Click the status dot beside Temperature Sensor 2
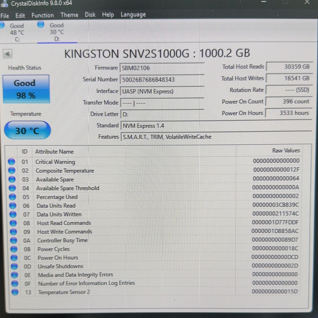The height and width of the screenshot is (318, 318). (x=15, y=292)
